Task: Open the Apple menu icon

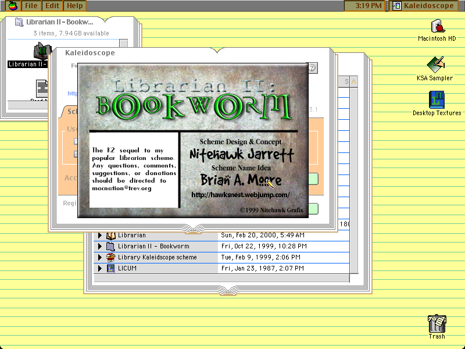Action: tap(13, 6)
